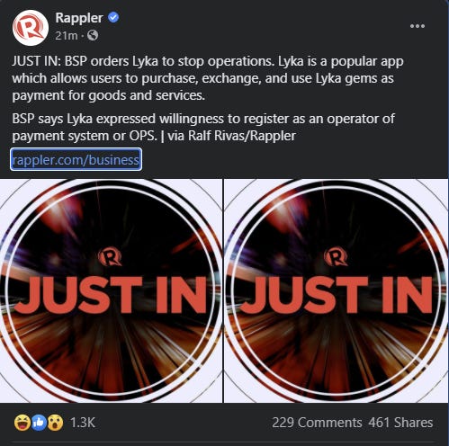Open the 229 Comments section
Image resolution: width=449 pixels, height=446 pixels.
(x=317, y=423)
